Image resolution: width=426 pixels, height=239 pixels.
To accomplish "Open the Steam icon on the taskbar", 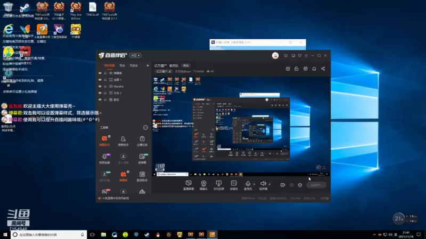I will [147, 234].
